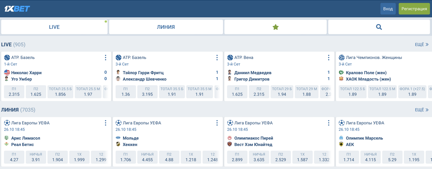Select НИЧЬЯ odds 3.91 for Арис Лимасол match

click(x=36, y=157)
